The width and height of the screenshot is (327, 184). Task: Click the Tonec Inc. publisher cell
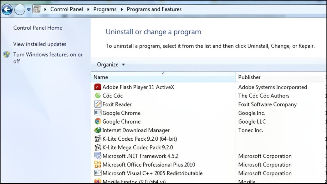(x=250, y=130)
